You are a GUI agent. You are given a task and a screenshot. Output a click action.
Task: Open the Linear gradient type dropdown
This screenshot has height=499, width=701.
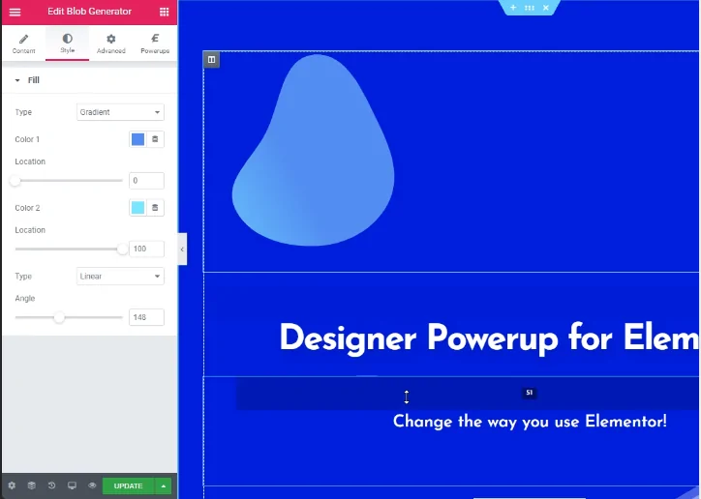[x=120, y=277]
